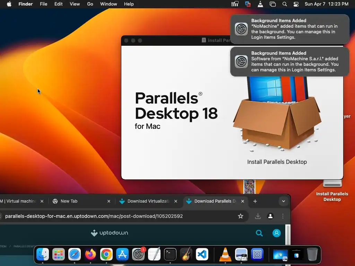The width and height of the screenshot is (355, 266).
Task: Close the New Tab tab
Action: (x=109, y=201)
